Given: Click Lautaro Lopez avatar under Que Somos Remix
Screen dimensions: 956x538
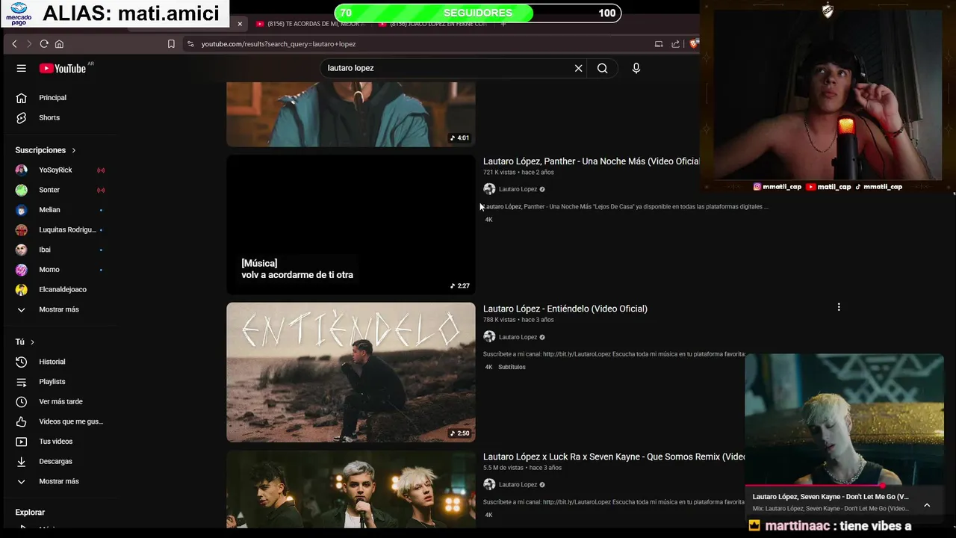Looking at the screenshot, I should [x=489, y=484].
